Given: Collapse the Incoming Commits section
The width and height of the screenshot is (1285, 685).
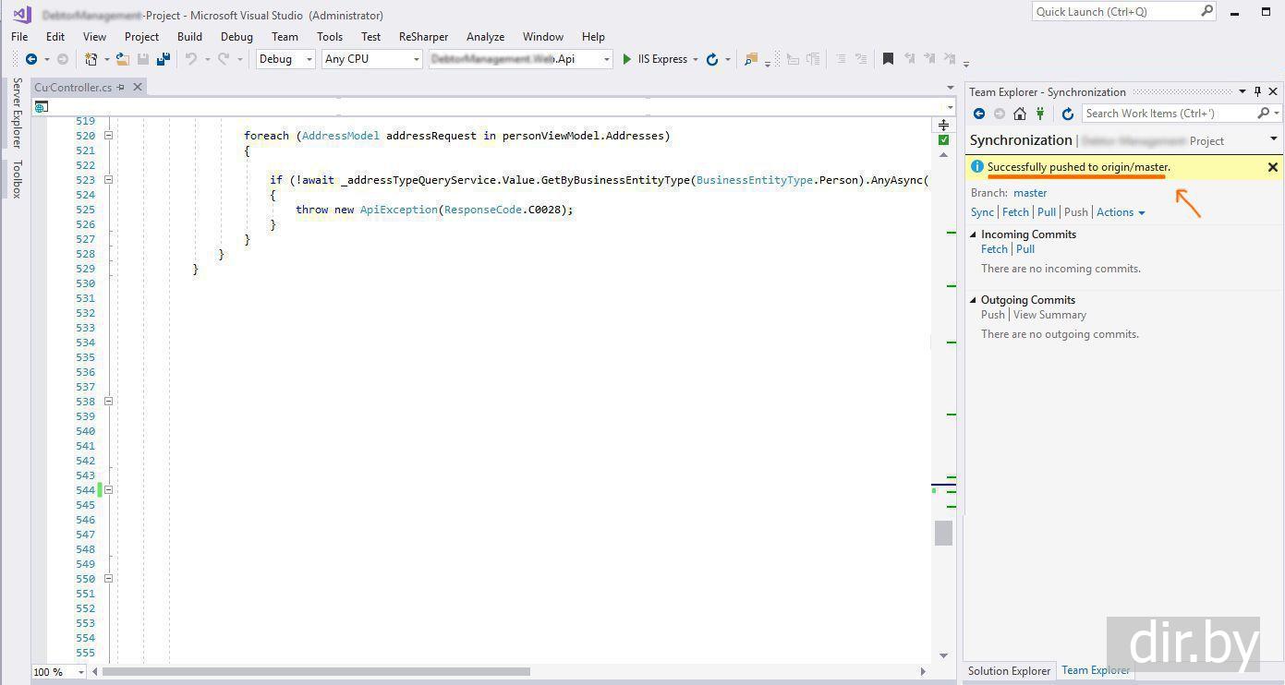Looking at the screenshot, I should point(973,234).
